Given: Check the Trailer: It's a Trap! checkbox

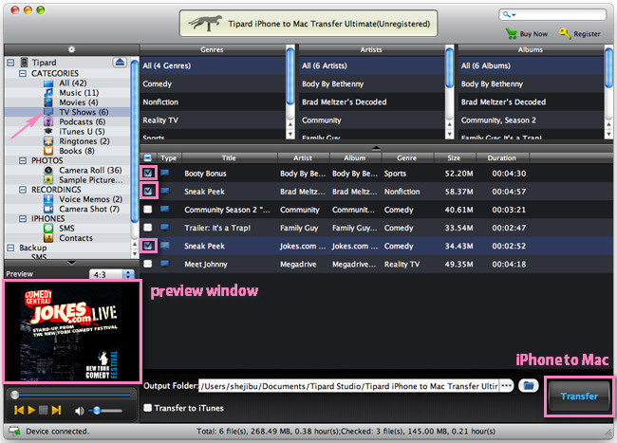Looking at the screenshot, I should [148, 228].
